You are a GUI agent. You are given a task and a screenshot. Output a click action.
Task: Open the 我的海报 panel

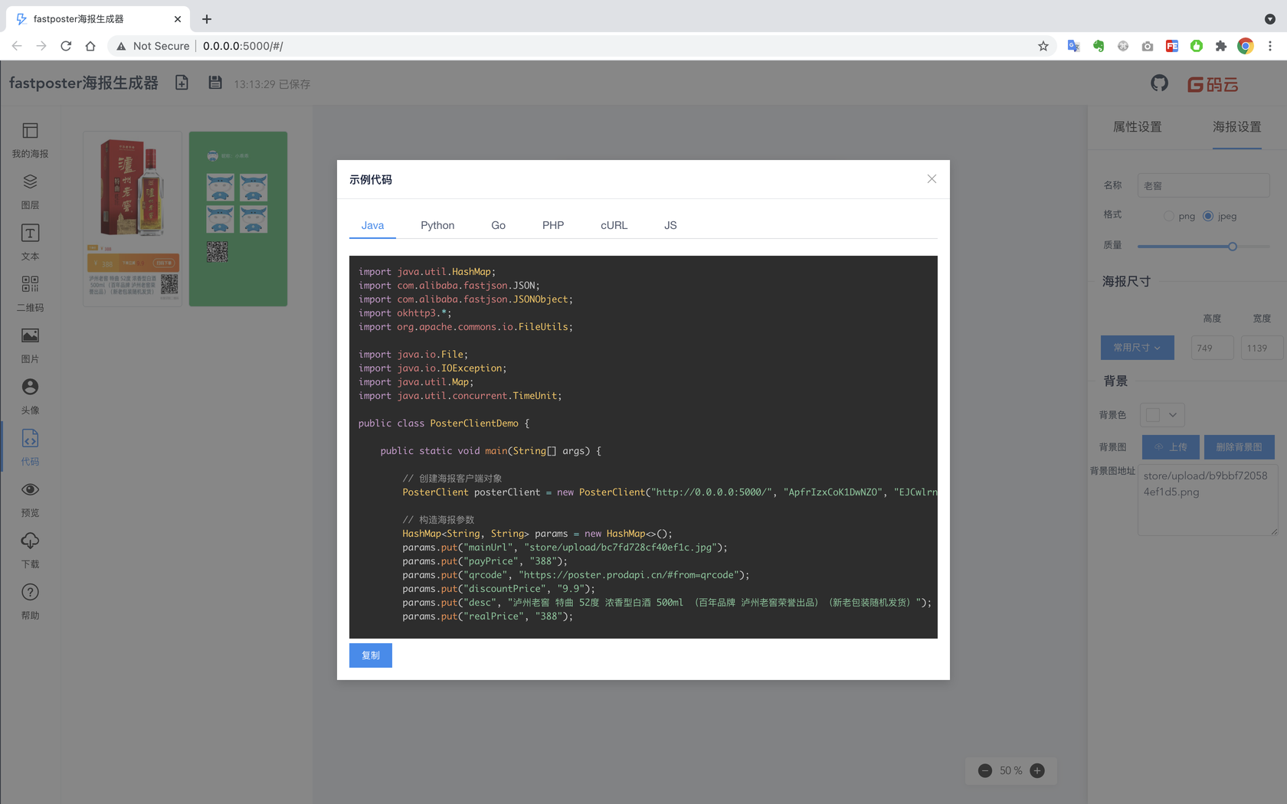click(30, 139)
